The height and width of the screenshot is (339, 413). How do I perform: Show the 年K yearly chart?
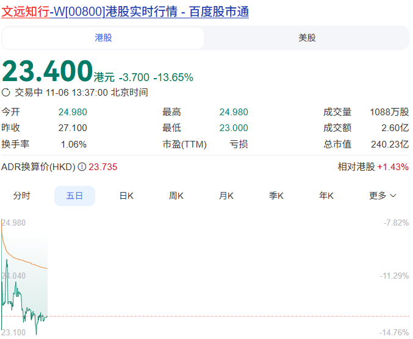click(x=326, y=196)
